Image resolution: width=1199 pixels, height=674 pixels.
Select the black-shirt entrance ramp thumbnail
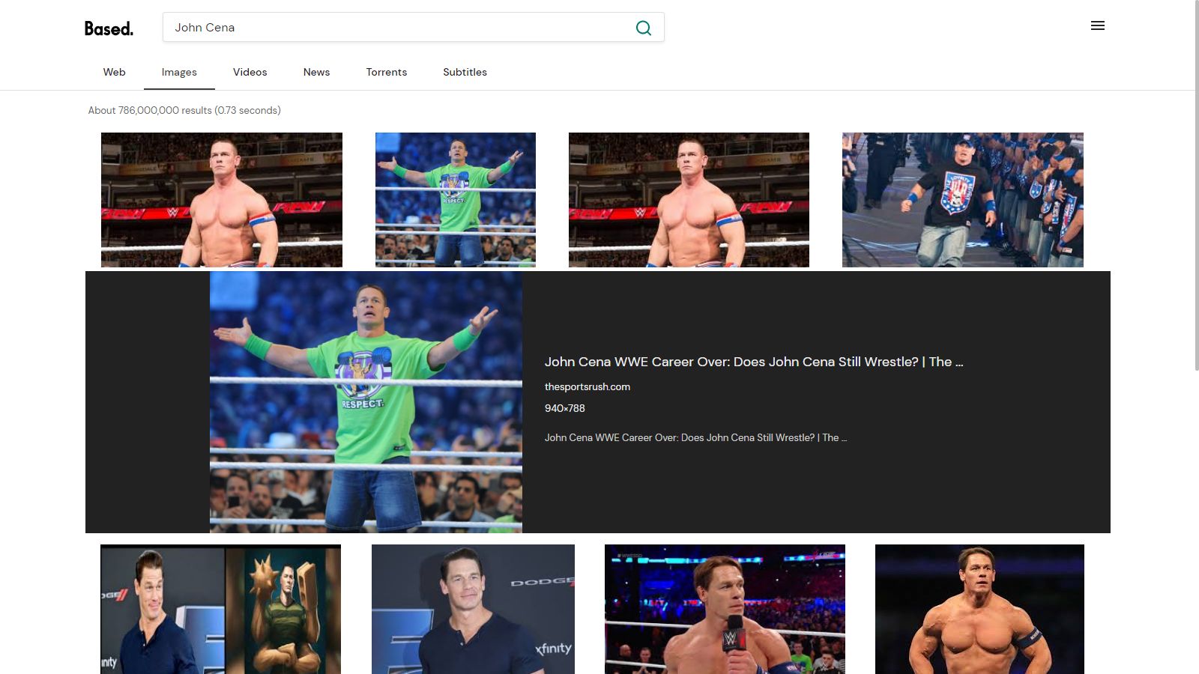tap(963, 200)
